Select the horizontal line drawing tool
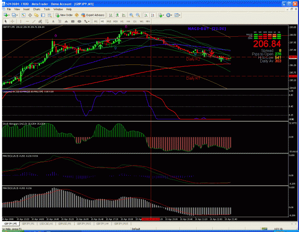 27,21
